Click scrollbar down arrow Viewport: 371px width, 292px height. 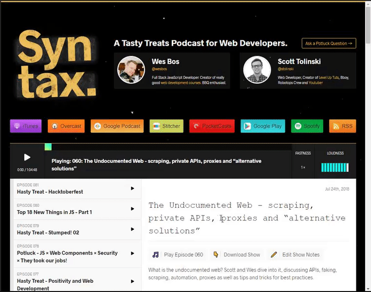[368, 289]
